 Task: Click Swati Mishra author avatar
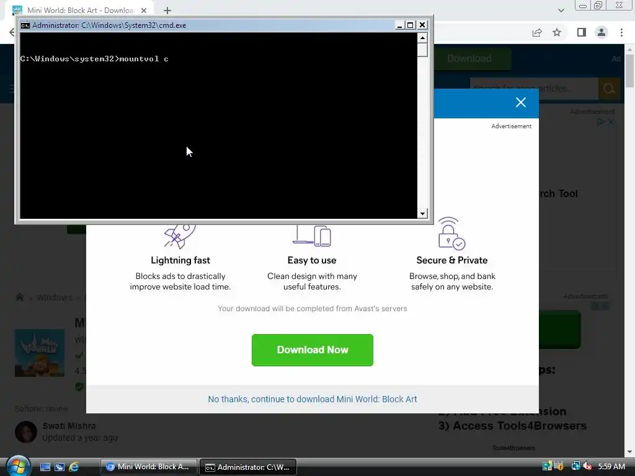point(26,431)
